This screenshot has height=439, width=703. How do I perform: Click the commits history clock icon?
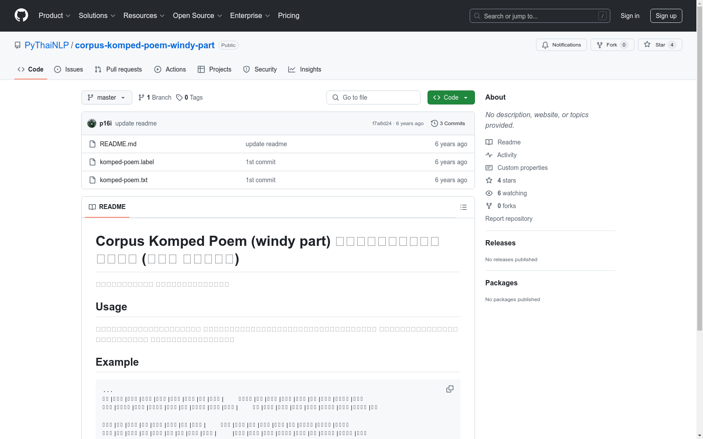pos(435,123)
